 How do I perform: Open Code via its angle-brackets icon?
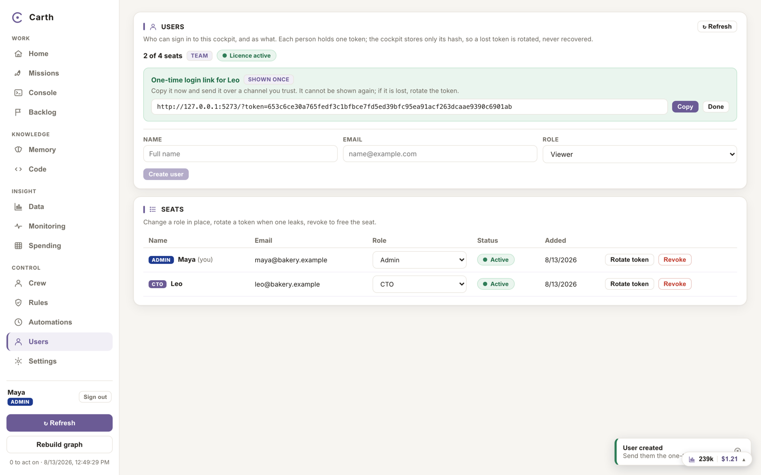point(18,169)
